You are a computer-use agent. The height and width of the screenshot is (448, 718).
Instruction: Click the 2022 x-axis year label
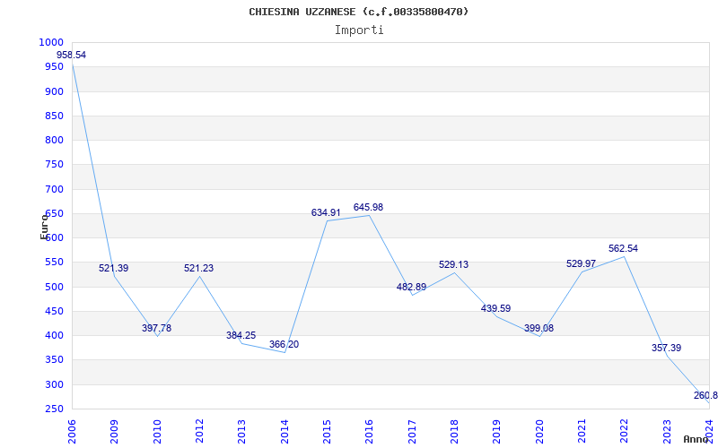(x=625, y=432)
